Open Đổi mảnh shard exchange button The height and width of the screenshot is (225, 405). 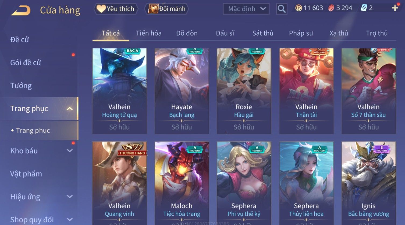[166, 9]
